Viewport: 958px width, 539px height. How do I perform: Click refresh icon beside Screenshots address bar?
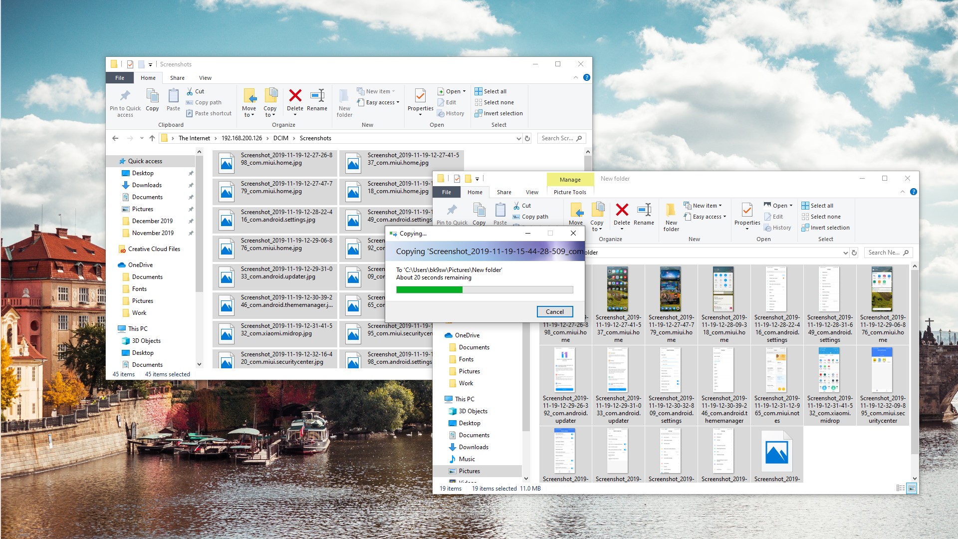coord(527,138)
